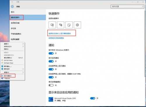Choose 撤消 删除(U) in the context menu
146x107 pixels.
pos(13,58)
